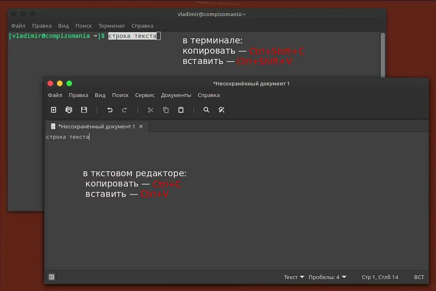Save the current document
The width and height of the screenshot is (436, 291).
84,110
